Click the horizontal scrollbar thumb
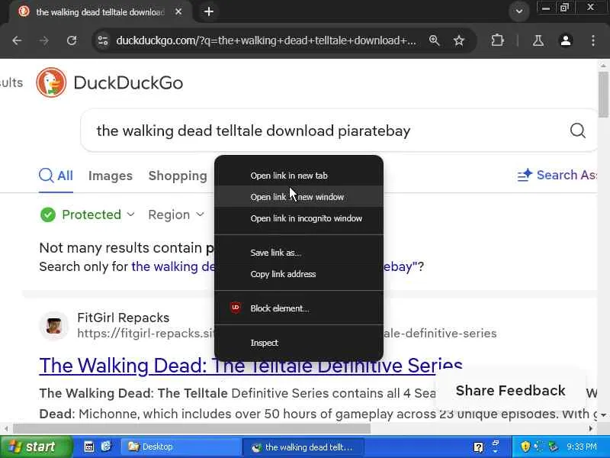The width and height of the screenshot is (610, 458). pos(191,429)
